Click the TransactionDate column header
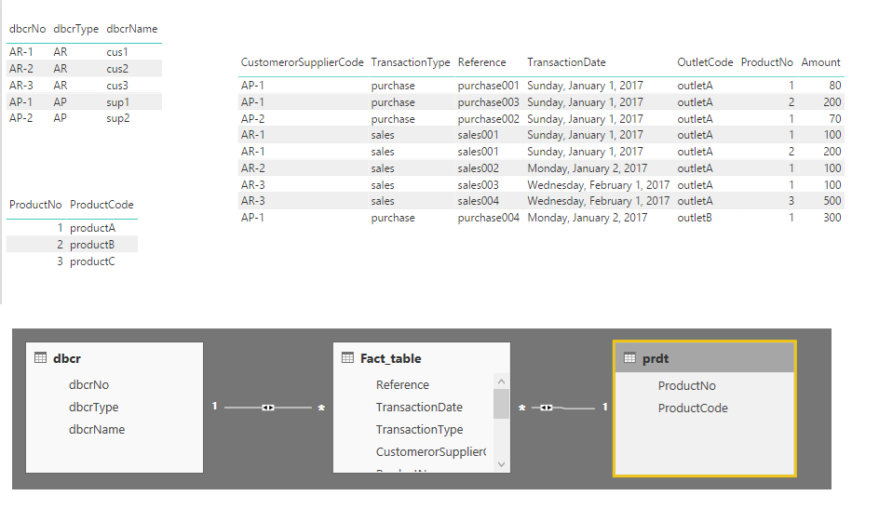Screen dimensions: 879x509 566,62
